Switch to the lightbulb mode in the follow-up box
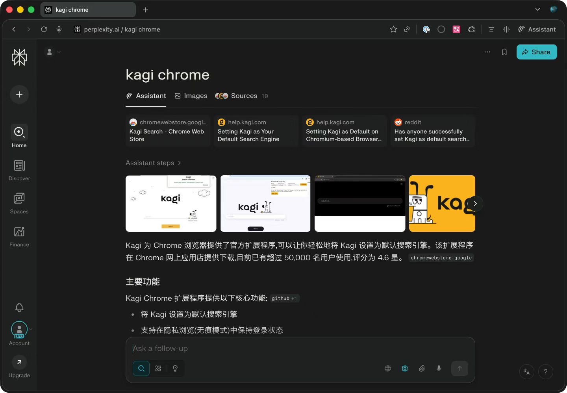 click(175, 369)
